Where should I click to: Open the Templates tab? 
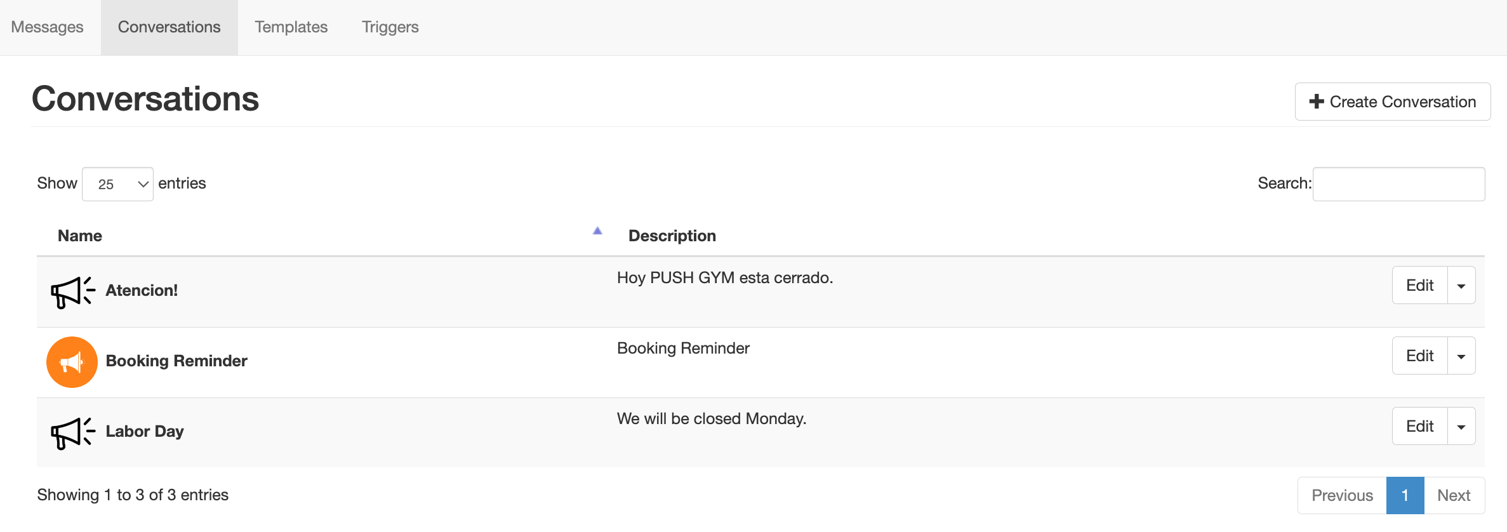(291, 27)
